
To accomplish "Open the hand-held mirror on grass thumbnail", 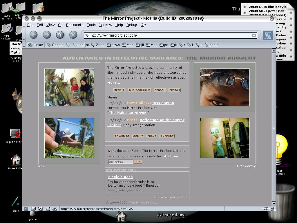I will (69, 138).
